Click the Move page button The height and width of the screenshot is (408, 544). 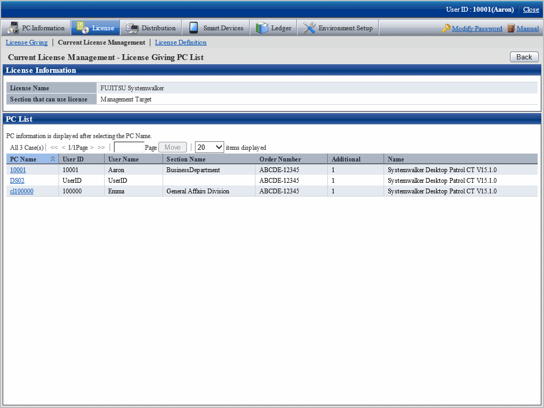[173, 147]
